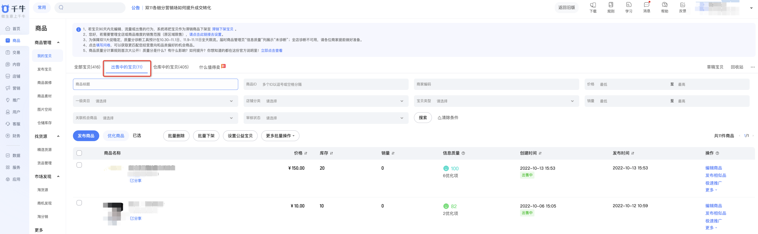This screenshot has height=234, width=758.
Task: Click the ¥10.00 product thumbnail
Action: (113, 213)
